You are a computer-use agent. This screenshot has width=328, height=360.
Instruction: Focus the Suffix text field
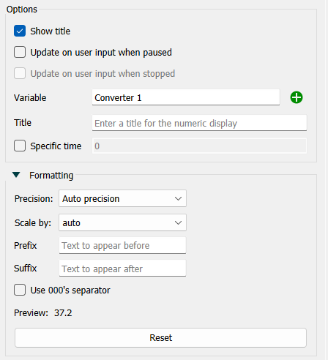click(122, 269)
